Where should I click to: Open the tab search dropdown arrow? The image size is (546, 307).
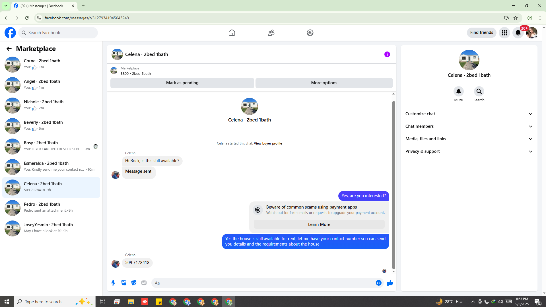(6, 6)
